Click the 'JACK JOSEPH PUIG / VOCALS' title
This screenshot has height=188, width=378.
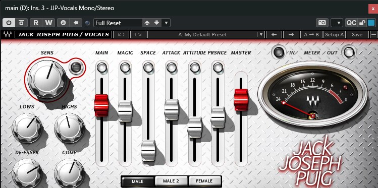pos(64,35)
